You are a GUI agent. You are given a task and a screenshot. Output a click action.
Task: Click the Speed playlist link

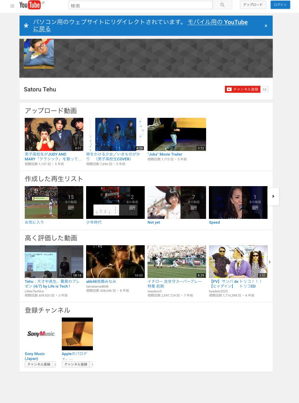(214, 222)
